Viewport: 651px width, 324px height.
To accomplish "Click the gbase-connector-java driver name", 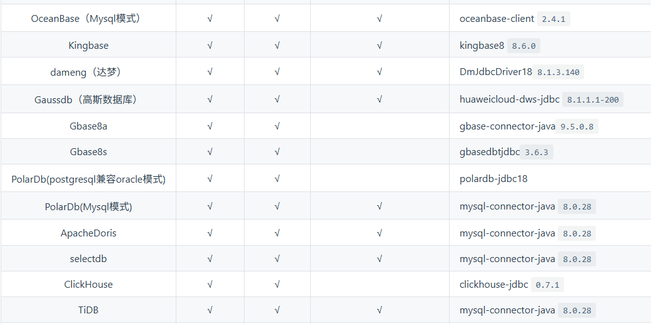I will pos(507,126).
